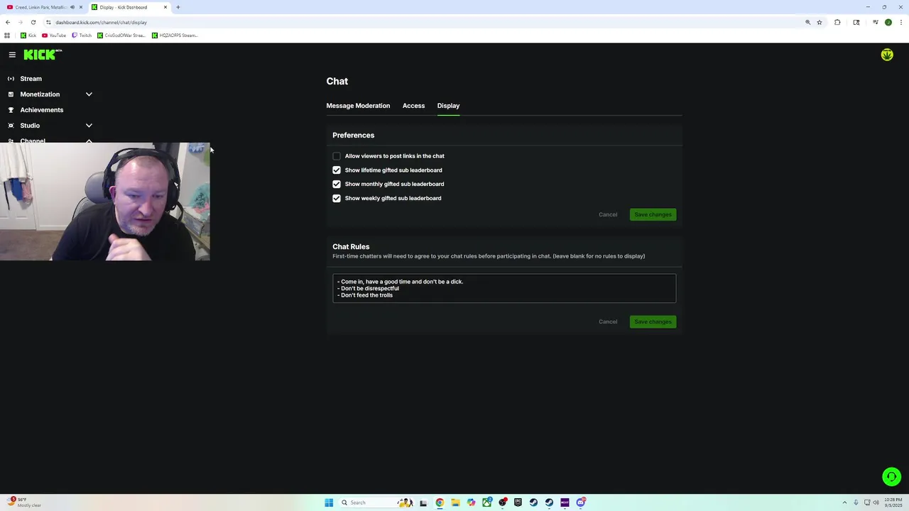Open the Chrome extensions puzzle icon
This screenshot has height=511, width=909.
click(x=837, y=22)
